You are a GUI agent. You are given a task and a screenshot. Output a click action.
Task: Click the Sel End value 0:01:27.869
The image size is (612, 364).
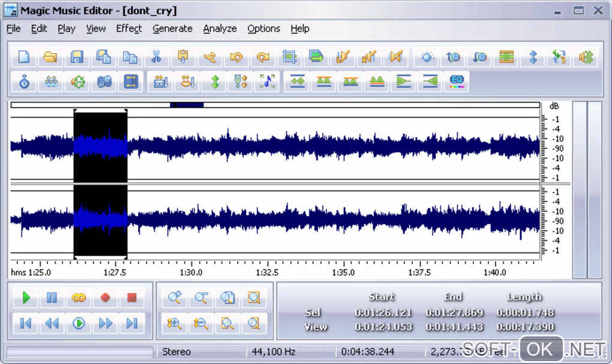(x=454, y=312)
